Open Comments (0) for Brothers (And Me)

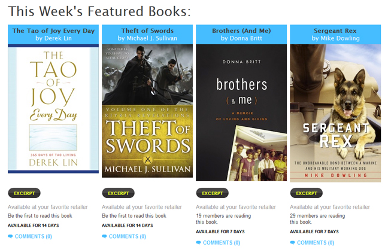(x=221, y=243)
